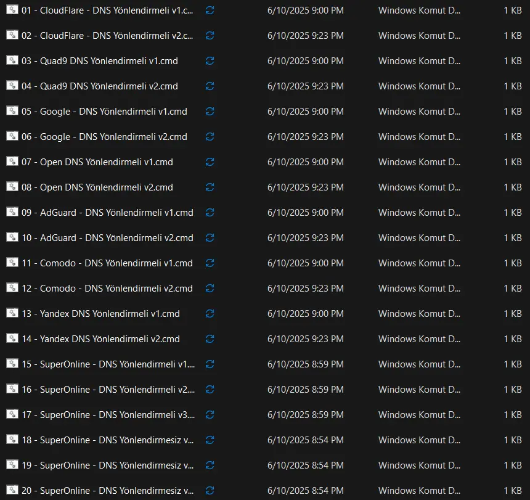The height and width of the screenshot is (500, 530).
Task: Click the Windows Komut D... type of 18 - SuperOnline
Action: [419, 440]
